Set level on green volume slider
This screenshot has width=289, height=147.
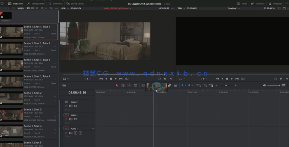pyautogui.click(x=274, y=85)
